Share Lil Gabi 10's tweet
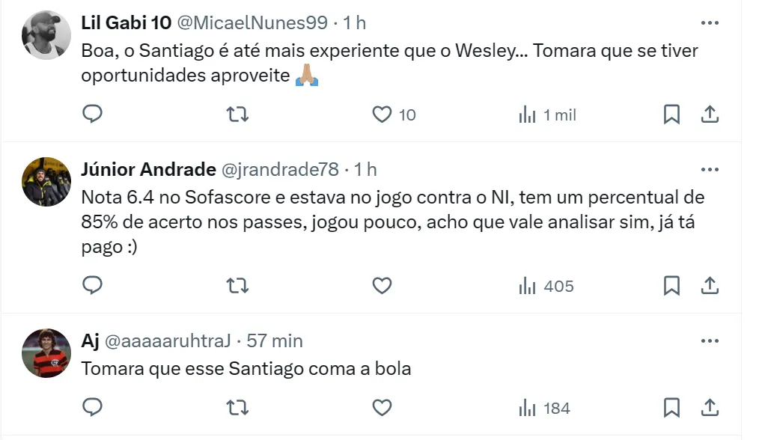 [710, 114]
